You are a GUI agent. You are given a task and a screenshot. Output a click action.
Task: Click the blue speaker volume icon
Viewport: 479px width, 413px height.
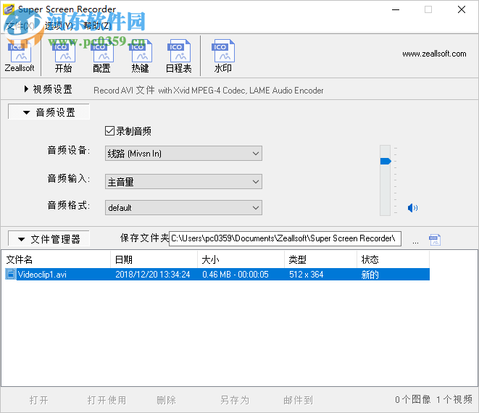tap(412, 208)
